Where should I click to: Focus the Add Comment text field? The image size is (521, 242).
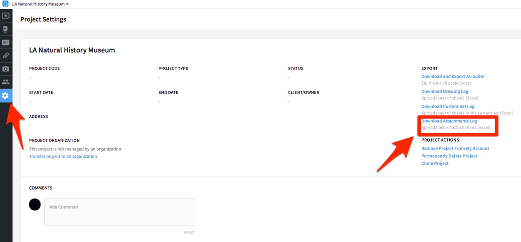tap(119, 212)
